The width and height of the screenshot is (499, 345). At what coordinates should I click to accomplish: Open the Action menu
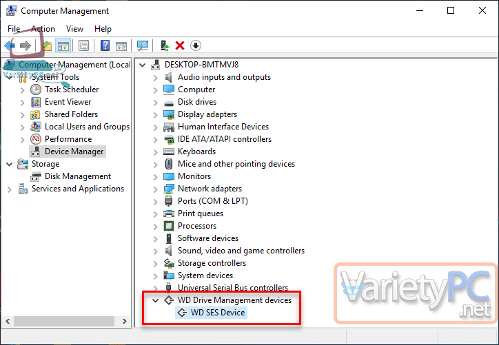coord(43,29)
